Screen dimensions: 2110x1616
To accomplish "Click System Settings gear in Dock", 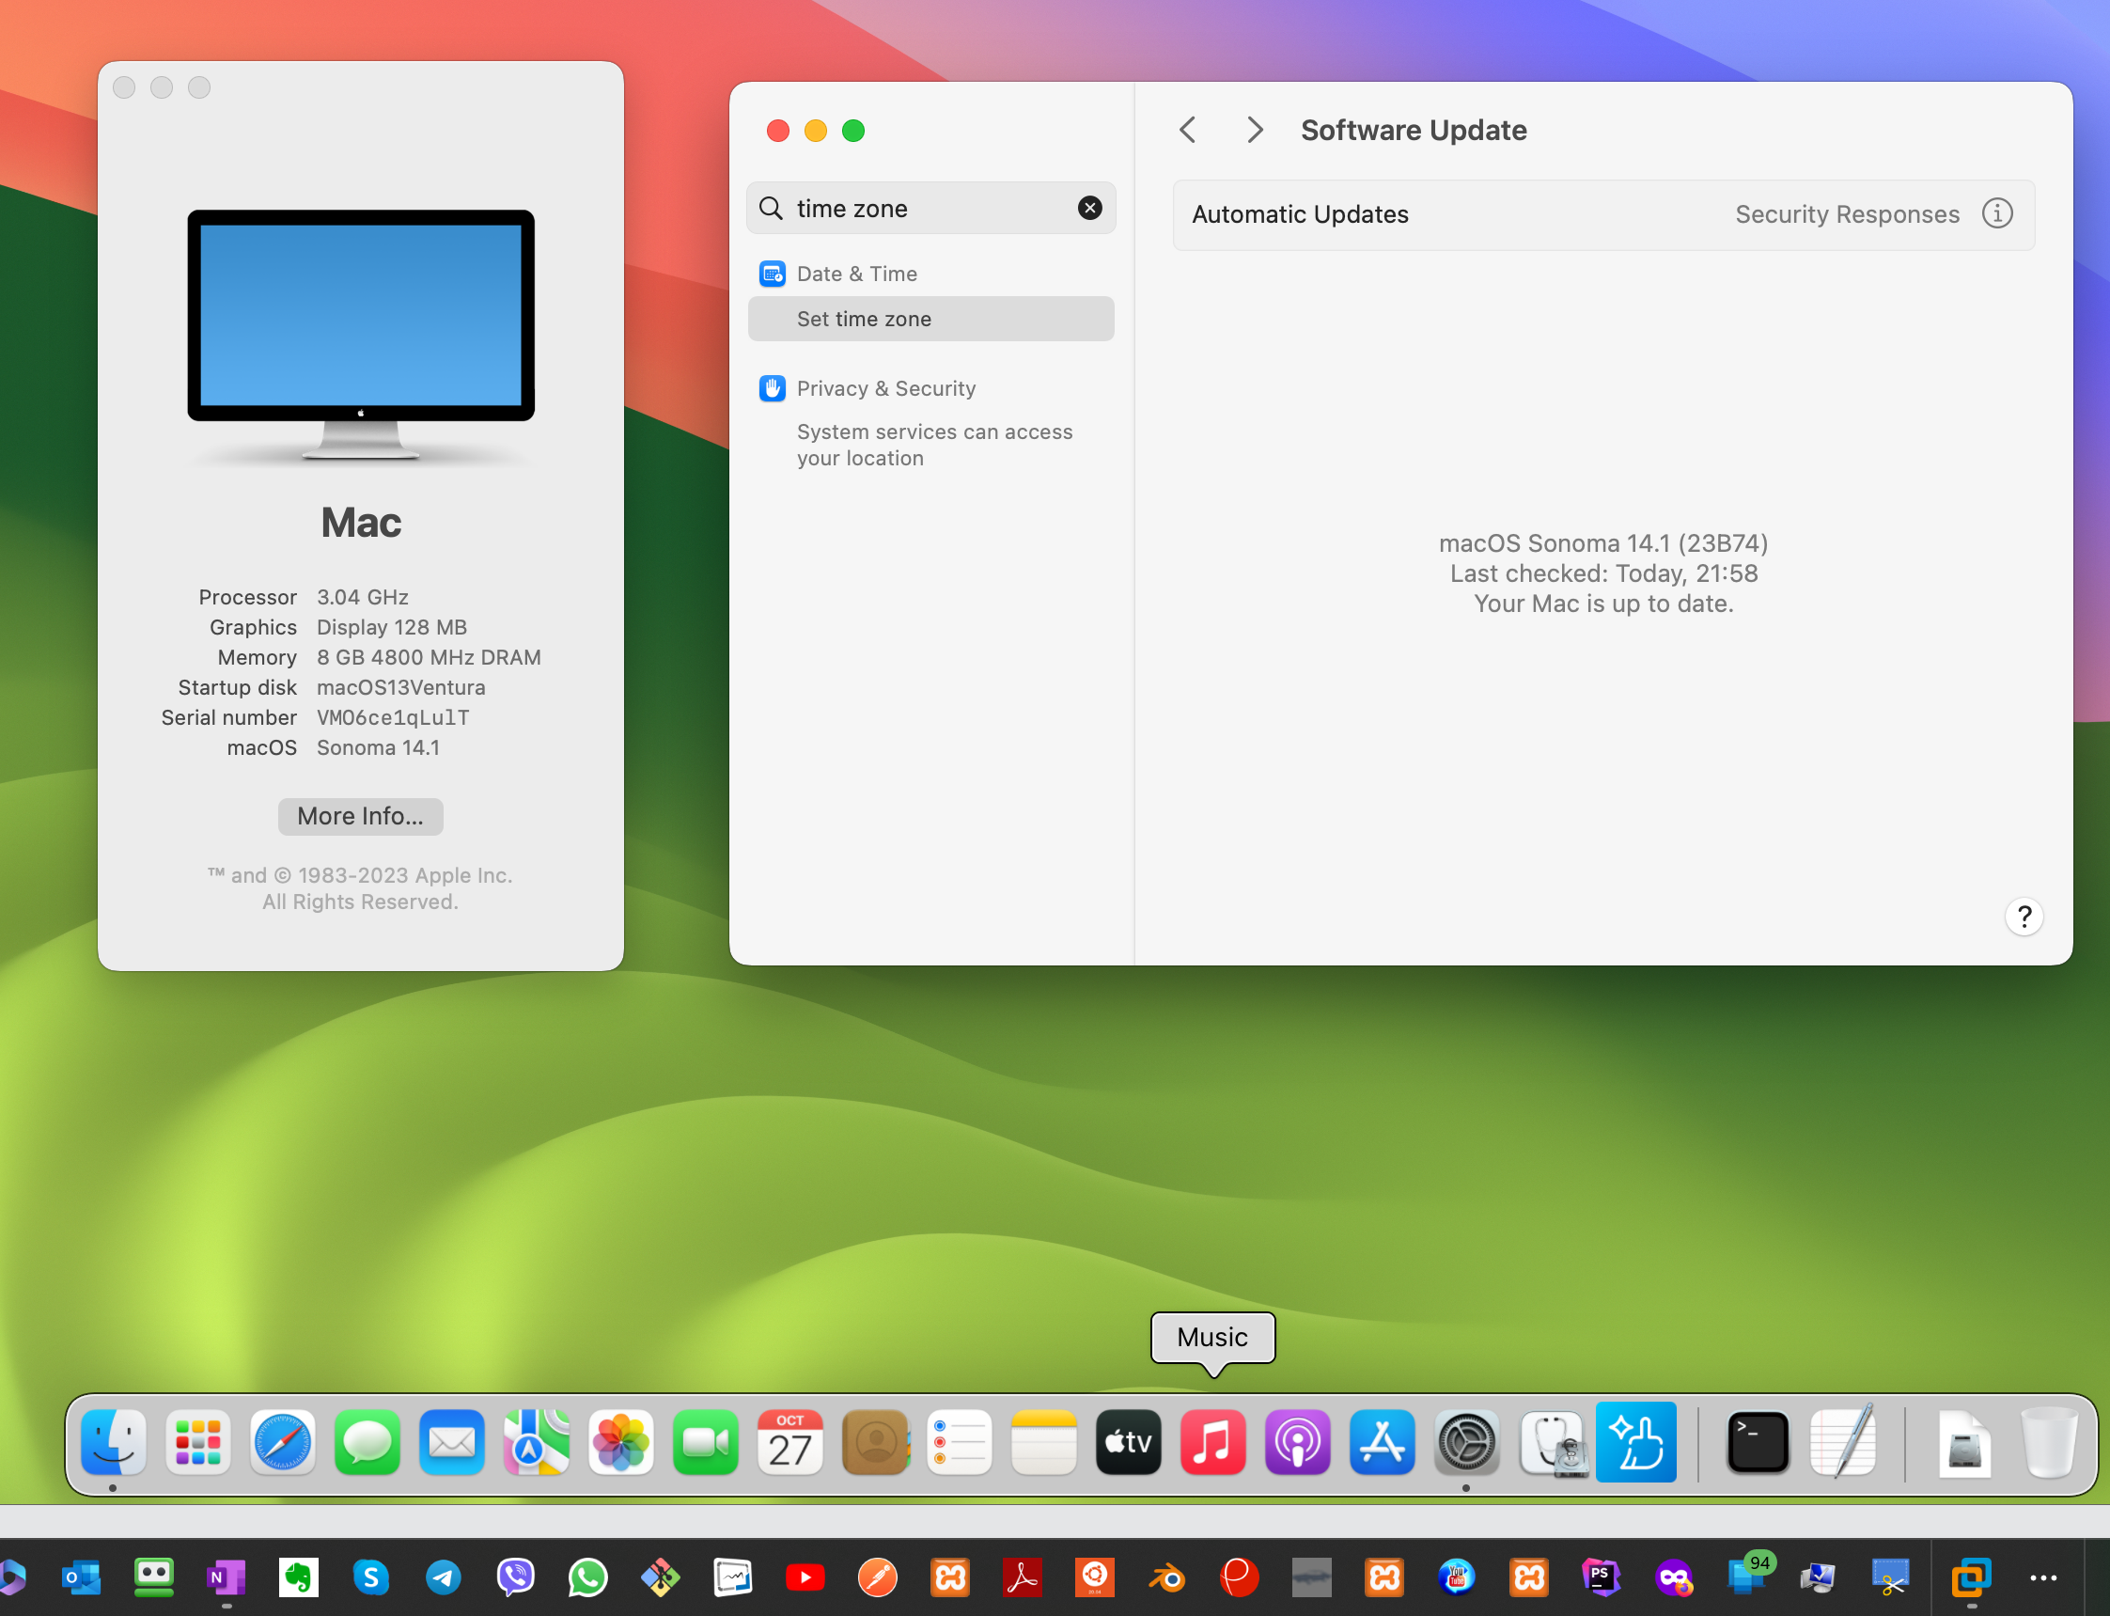I will [1466, 1442].
